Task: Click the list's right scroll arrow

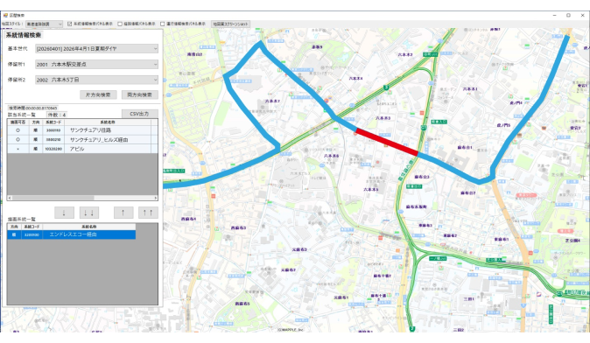Action: coord(156,198)
